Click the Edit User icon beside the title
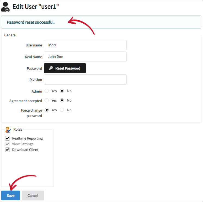Screen dimensions: 203x202 click(x=5, y=7)
